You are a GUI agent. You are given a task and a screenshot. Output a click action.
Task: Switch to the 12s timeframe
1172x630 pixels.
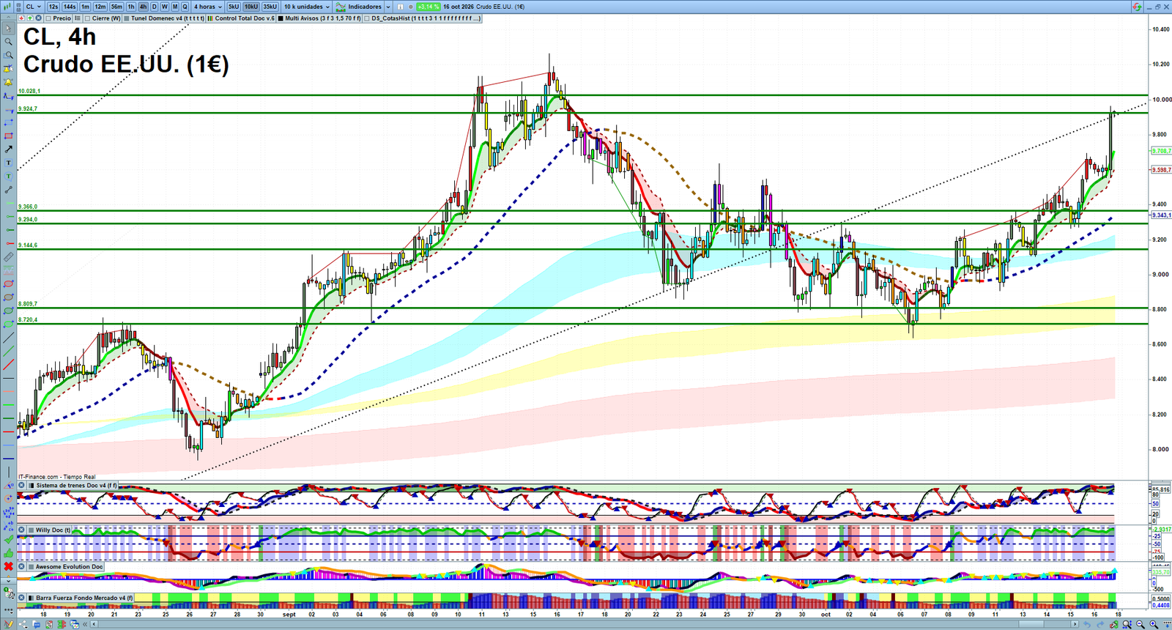tap(53, 7)
